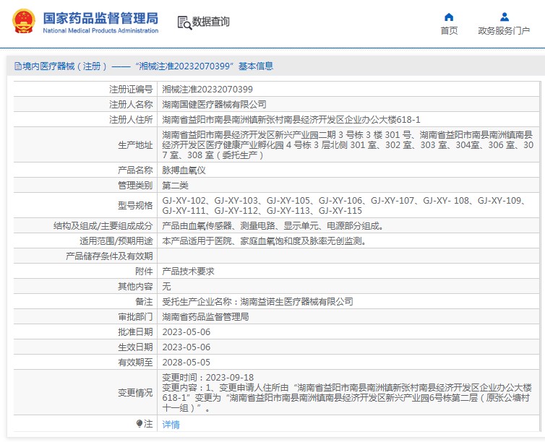Click the 适用范围/预期用途 label
This screenshot has width=545, height=442.
pyautogui.click(x=116, y=241)
